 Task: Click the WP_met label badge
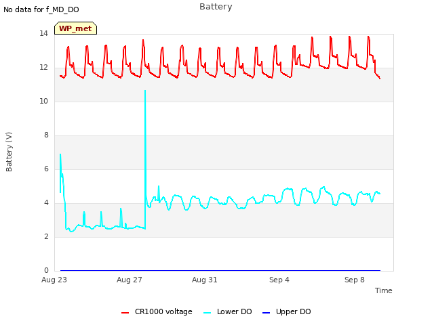click(75, 28)
